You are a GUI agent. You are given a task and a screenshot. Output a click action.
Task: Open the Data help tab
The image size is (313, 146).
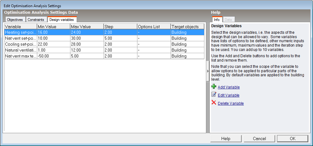tap(228, 20)
